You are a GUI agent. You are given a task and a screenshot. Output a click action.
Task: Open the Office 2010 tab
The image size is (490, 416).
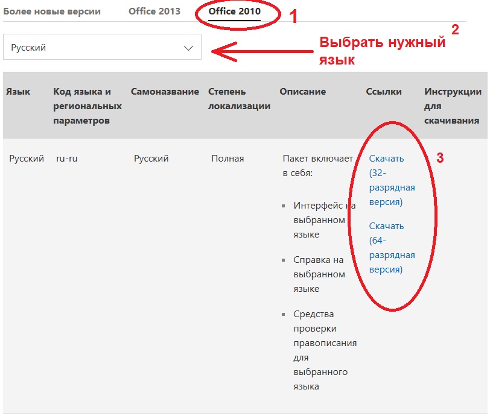pos(234,11)
